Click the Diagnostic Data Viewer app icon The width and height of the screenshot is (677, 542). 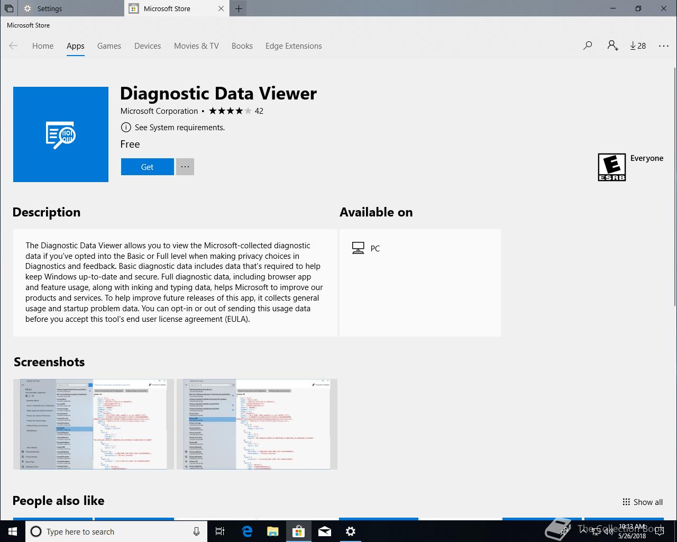(61, 134)
